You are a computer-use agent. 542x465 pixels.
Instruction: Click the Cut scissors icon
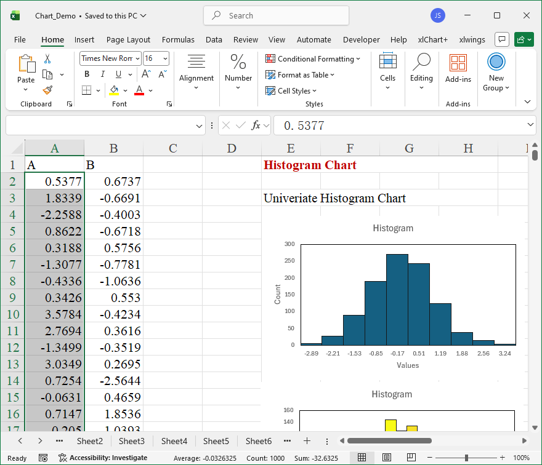tap(47, 59)
